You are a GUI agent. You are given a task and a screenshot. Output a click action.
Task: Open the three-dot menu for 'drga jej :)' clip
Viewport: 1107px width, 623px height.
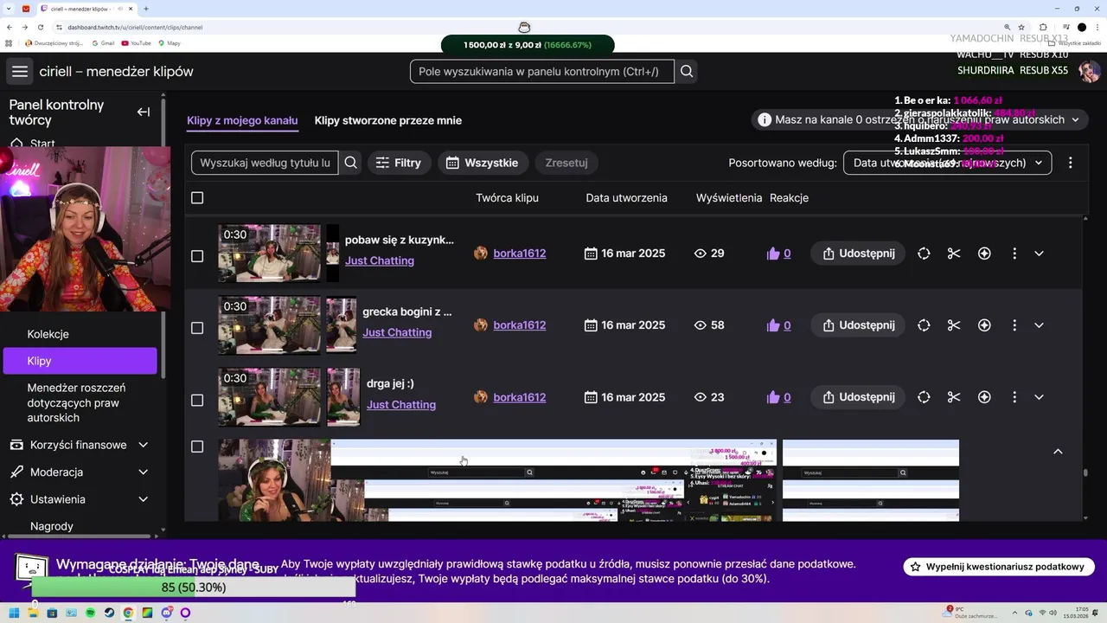(1014, 397)
